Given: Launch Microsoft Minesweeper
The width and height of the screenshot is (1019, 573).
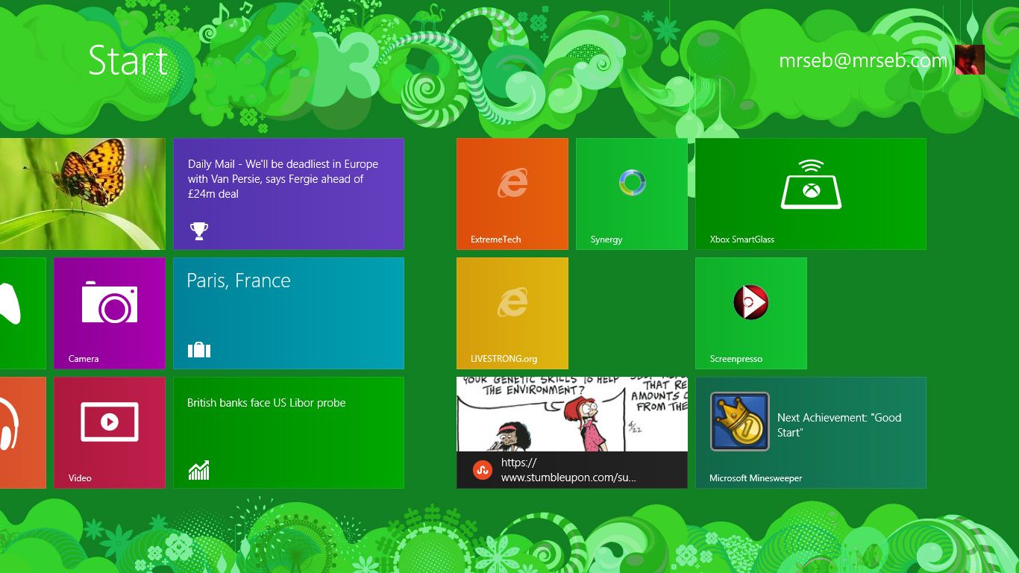Looking at the screenshot, I should coord(810,432).
